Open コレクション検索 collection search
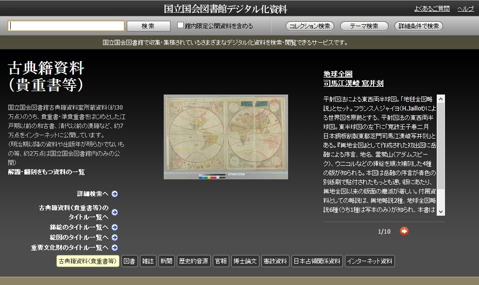479x285 pixels. [310, 26]
